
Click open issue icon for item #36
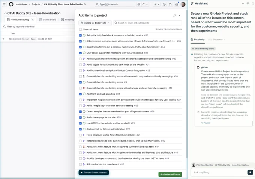coord(84,35)
